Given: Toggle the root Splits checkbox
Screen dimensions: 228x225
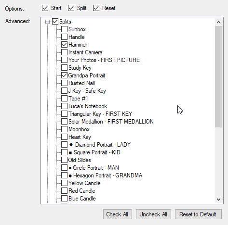Looking at the screenshot, I should (55, 22).
